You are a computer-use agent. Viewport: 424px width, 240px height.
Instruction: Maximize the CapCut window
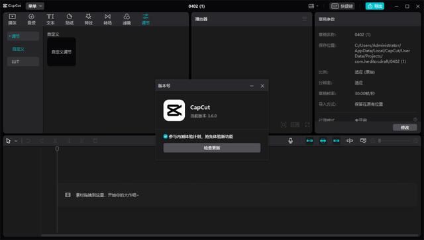407,6
